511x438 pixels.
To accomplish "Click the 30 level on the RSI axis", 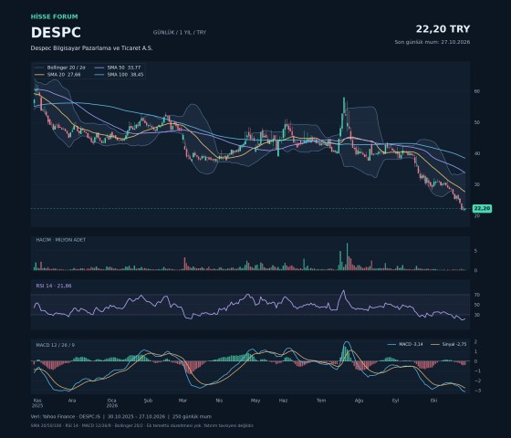I will click(476, 315).
